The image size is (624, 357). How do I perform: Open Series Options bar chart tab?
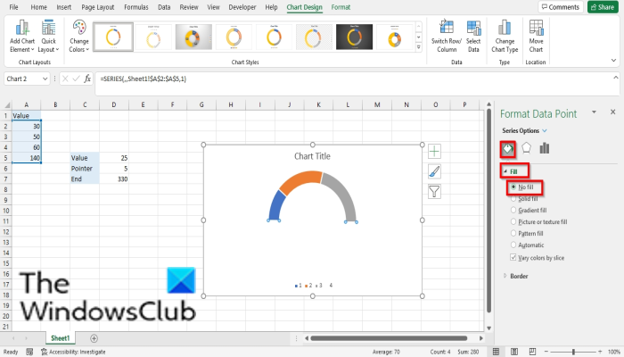[545, 148]
